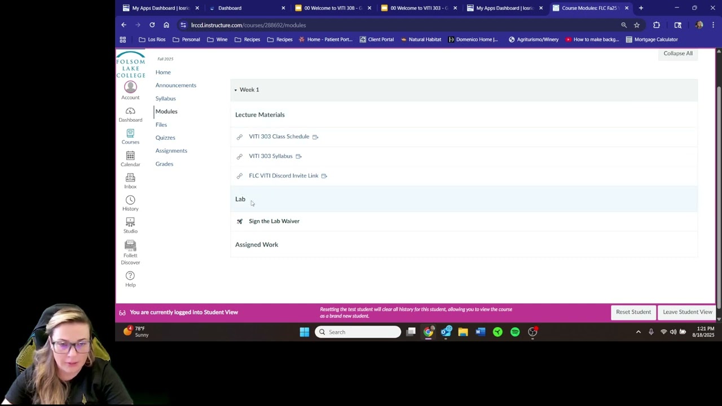The width and height of the screenshot is (722, 406).
Task: Show hidden system tray icons
Action: tap(638, 332)
